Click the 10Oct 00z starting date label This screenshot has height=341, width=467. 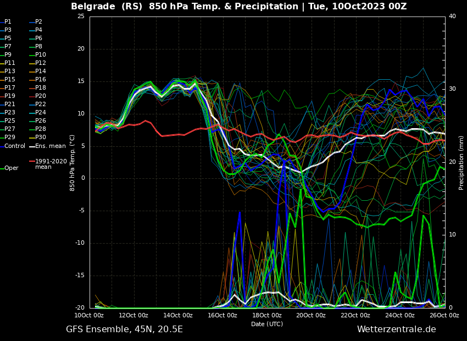90,315
